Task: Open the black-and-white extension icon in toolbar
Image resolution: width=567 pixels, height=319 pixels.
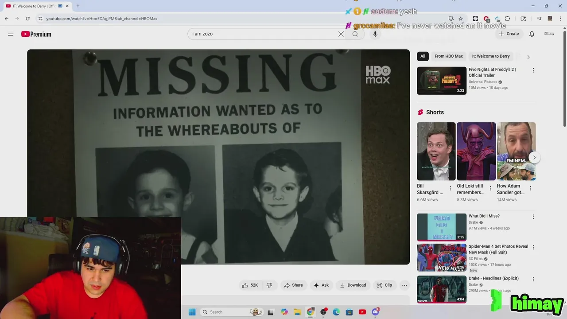Action: click(x=475, y=19)
